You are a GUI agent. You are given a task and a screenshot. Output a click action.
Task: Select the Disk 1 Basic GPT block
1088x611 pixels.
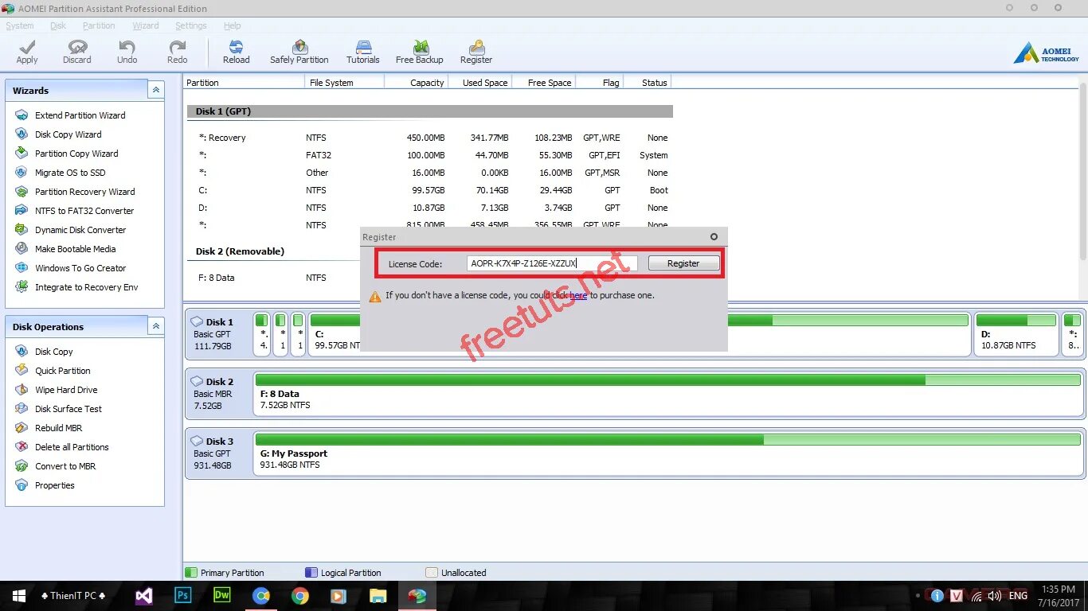(x=218, y=334)
